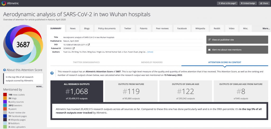The width and height of the screenshot is (271, 129).
Task: Open the Peer reviews tab
Action: [x=162, y=28]
